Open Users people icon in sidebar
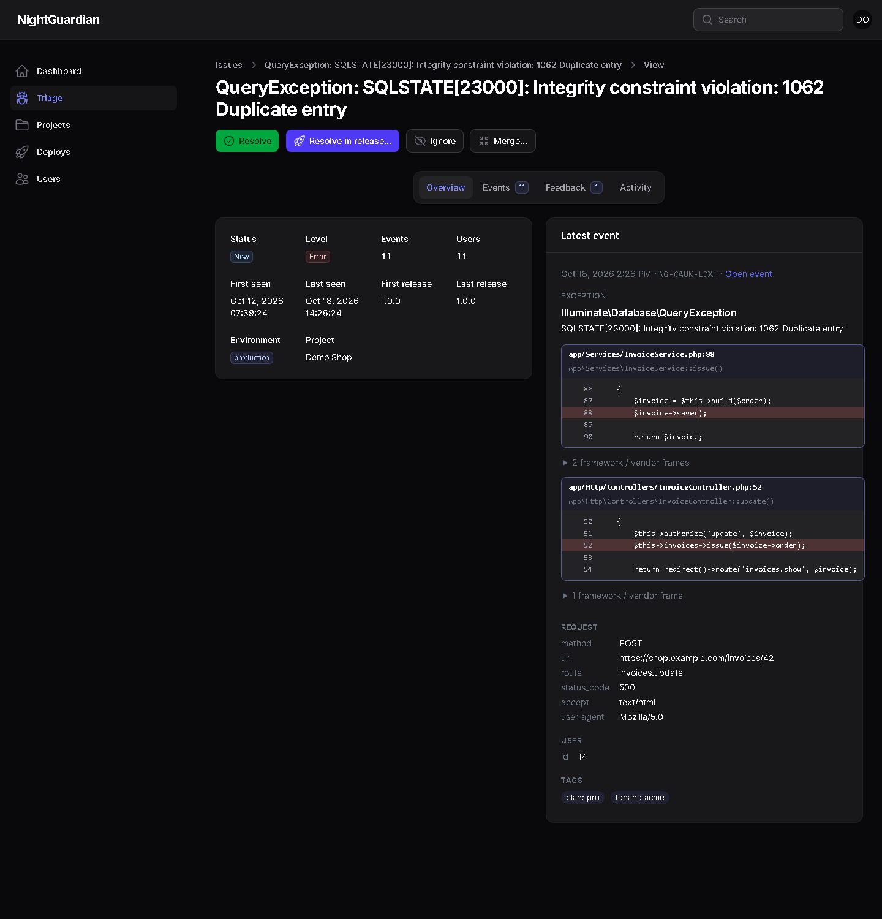 [x=22, y=179]
